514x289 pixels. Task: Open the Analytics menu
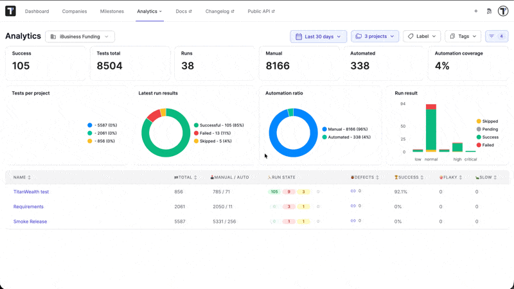point(150,11)
